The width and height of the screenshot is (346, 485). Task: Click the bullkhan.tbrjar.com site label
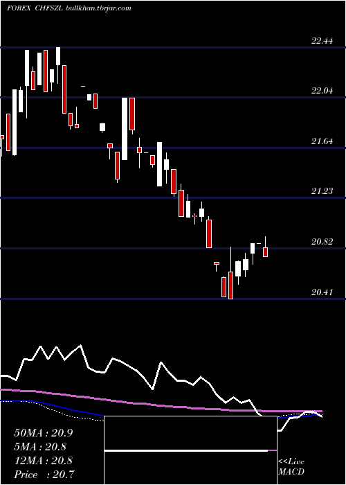click(99, 8)
